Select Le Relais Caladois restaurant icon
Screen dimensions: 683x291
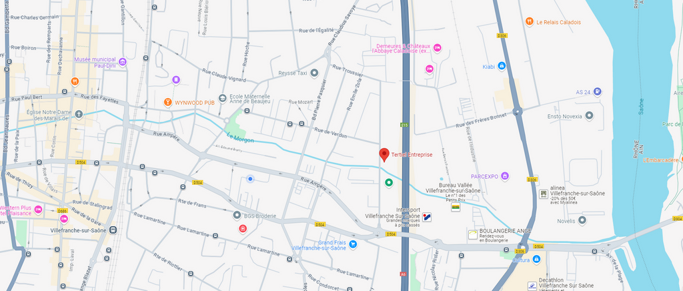[x=529, y=21]
